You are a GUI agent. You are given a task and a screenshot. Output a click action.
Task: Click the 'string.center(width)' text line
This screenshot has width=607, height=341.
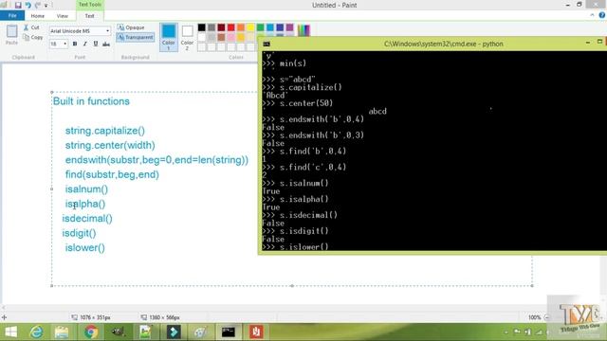110,145
